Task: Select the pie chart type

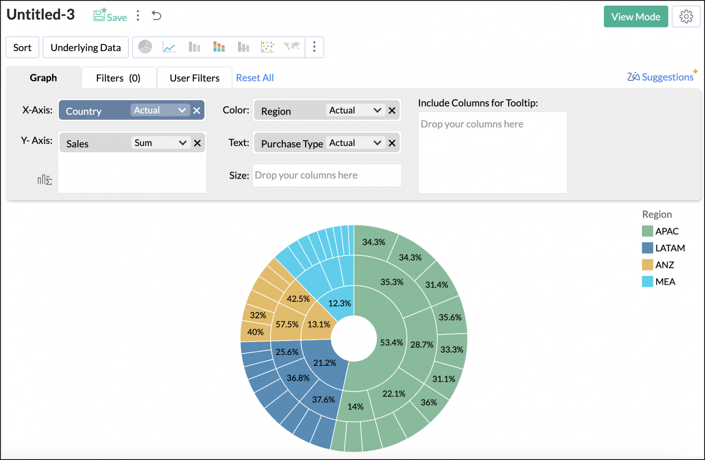Action: pyautogui.click(x=145, y=47)
